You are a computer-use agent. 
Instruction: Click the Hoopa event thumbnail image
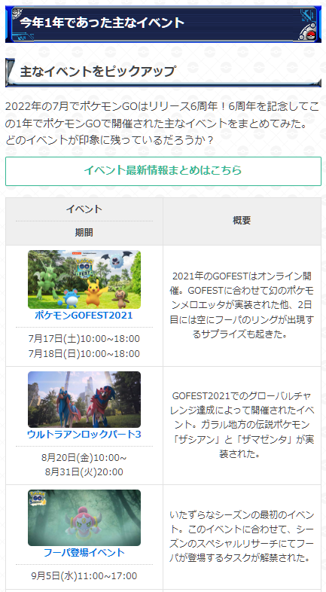tap(84, 517)
